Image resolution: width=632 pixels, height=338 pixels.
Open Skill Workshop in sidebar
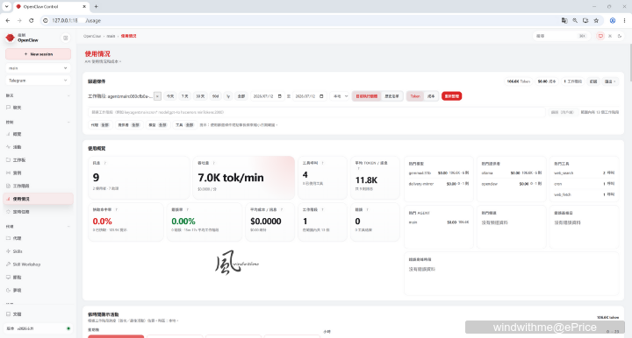click(x=39, y=264)
